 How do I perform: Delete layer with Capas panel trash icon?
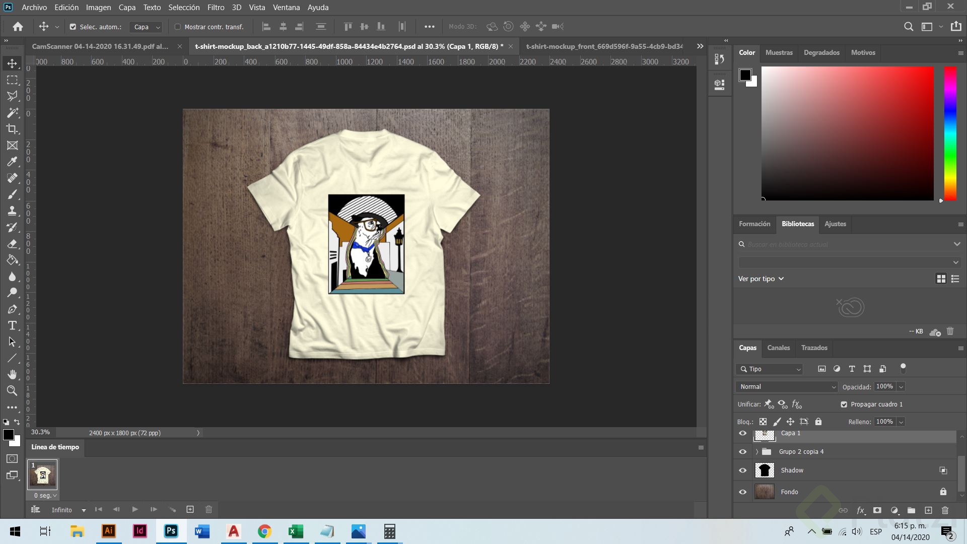tap(945, 510)
